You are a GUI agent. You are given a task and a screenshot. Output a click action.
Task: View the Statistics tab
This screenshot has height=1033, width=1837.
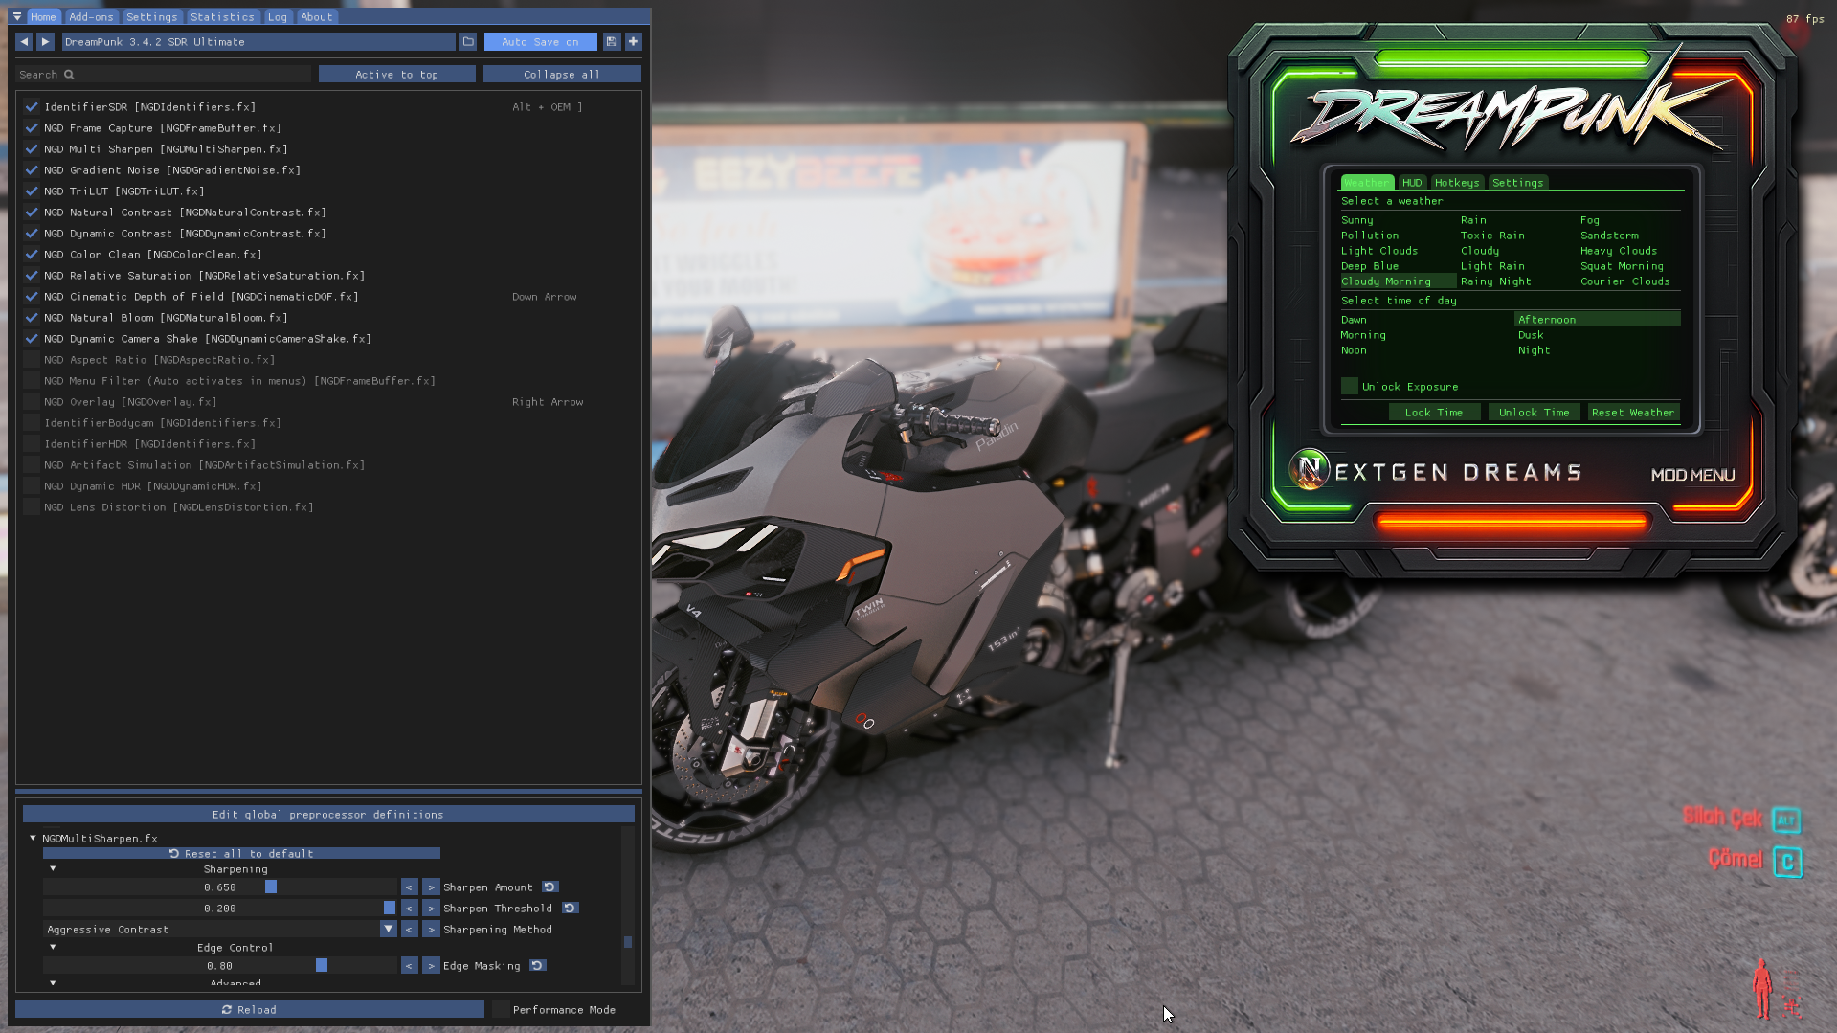(x=222, y=17)
